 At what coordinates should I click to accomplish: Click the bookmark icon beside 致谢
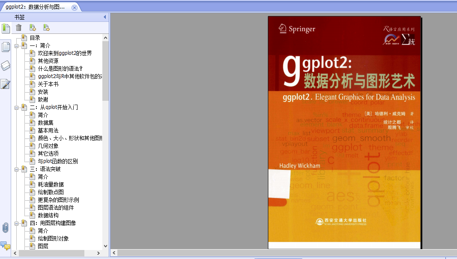(x=33, y=99)
